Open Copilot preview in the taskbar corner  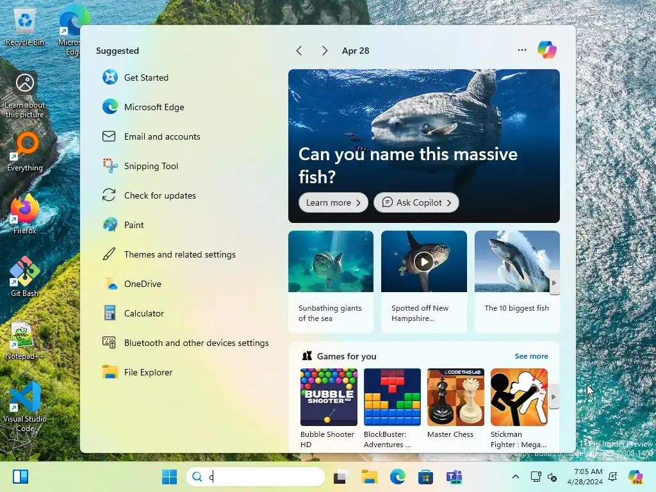pyautogui.click(x=635, y=477)
